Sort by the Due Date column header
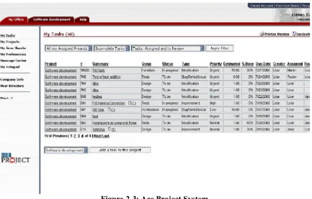This screenshot has width=312, height=199. click(263, 64)
